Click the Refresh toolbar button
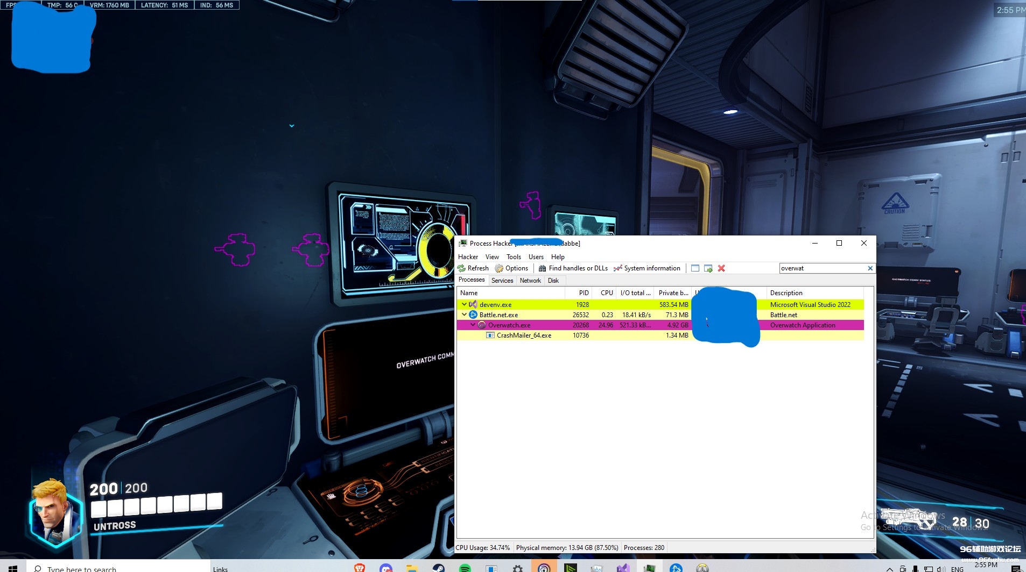Screen dimensions: 1026x572 (x=473, y=268)
